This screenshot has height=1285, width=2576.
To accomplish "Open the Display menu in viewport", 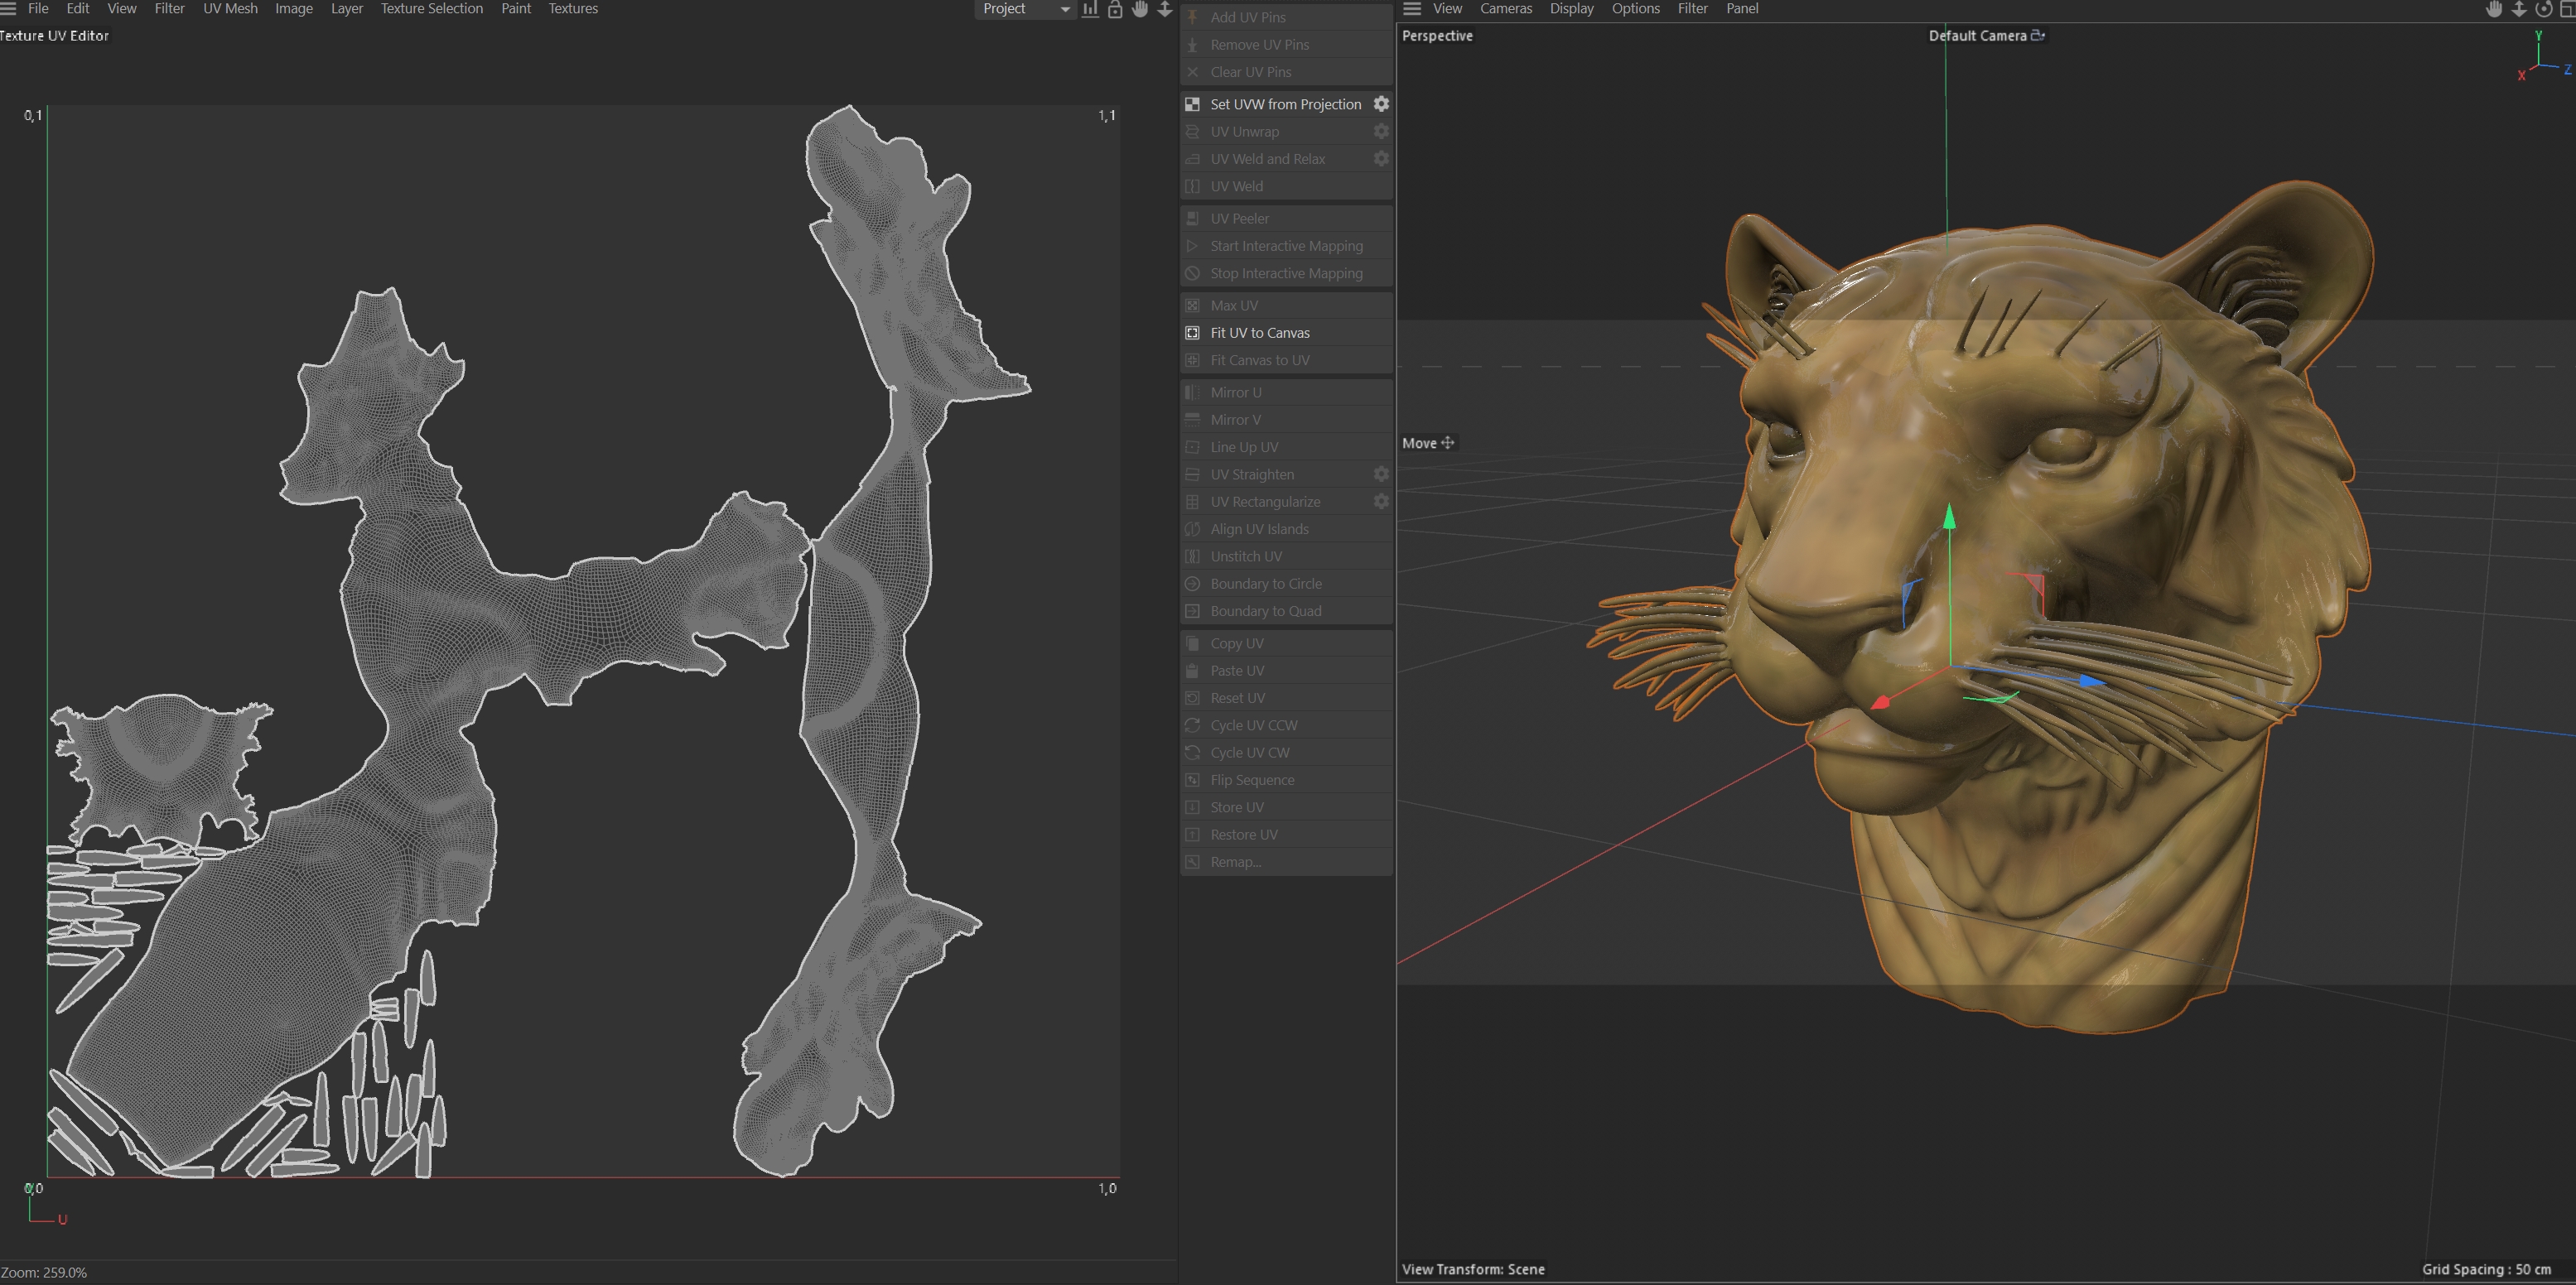I will [x=1571, y=9].
